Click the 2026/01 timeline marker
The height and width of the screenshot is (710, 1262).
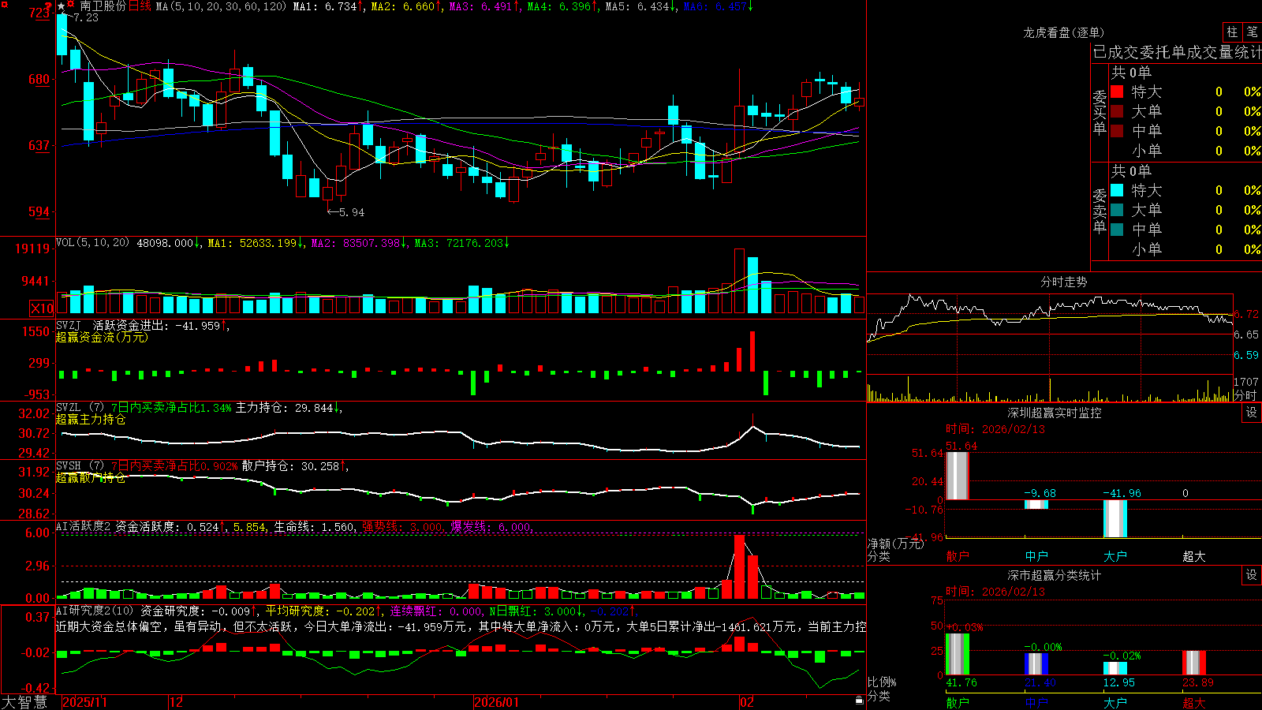coord(497,702)
